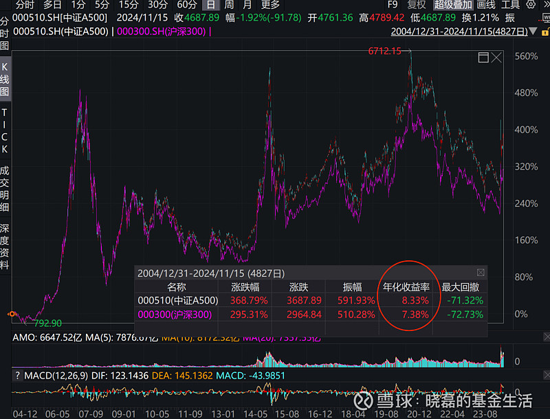
Task: Open the chart settings gear icon
Action: [531, 5]
